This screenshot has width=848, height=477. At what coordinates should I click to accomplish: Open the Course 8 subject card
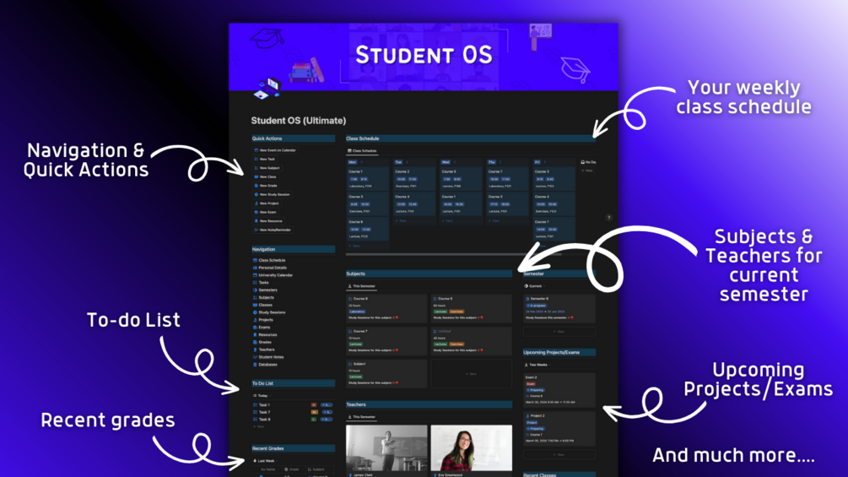(x=471, y=308)
